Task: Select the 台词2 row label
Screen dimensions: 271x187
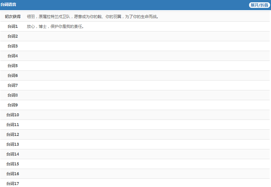Action: coord(13,36)
